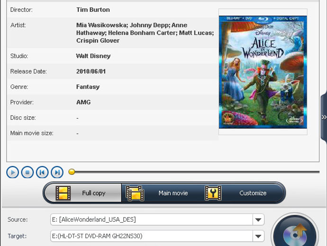The height and width of the screenshot is (246, 327).
Task: Click the Source field AliceWonderland_USA_DES
Action: pos(152,220)
